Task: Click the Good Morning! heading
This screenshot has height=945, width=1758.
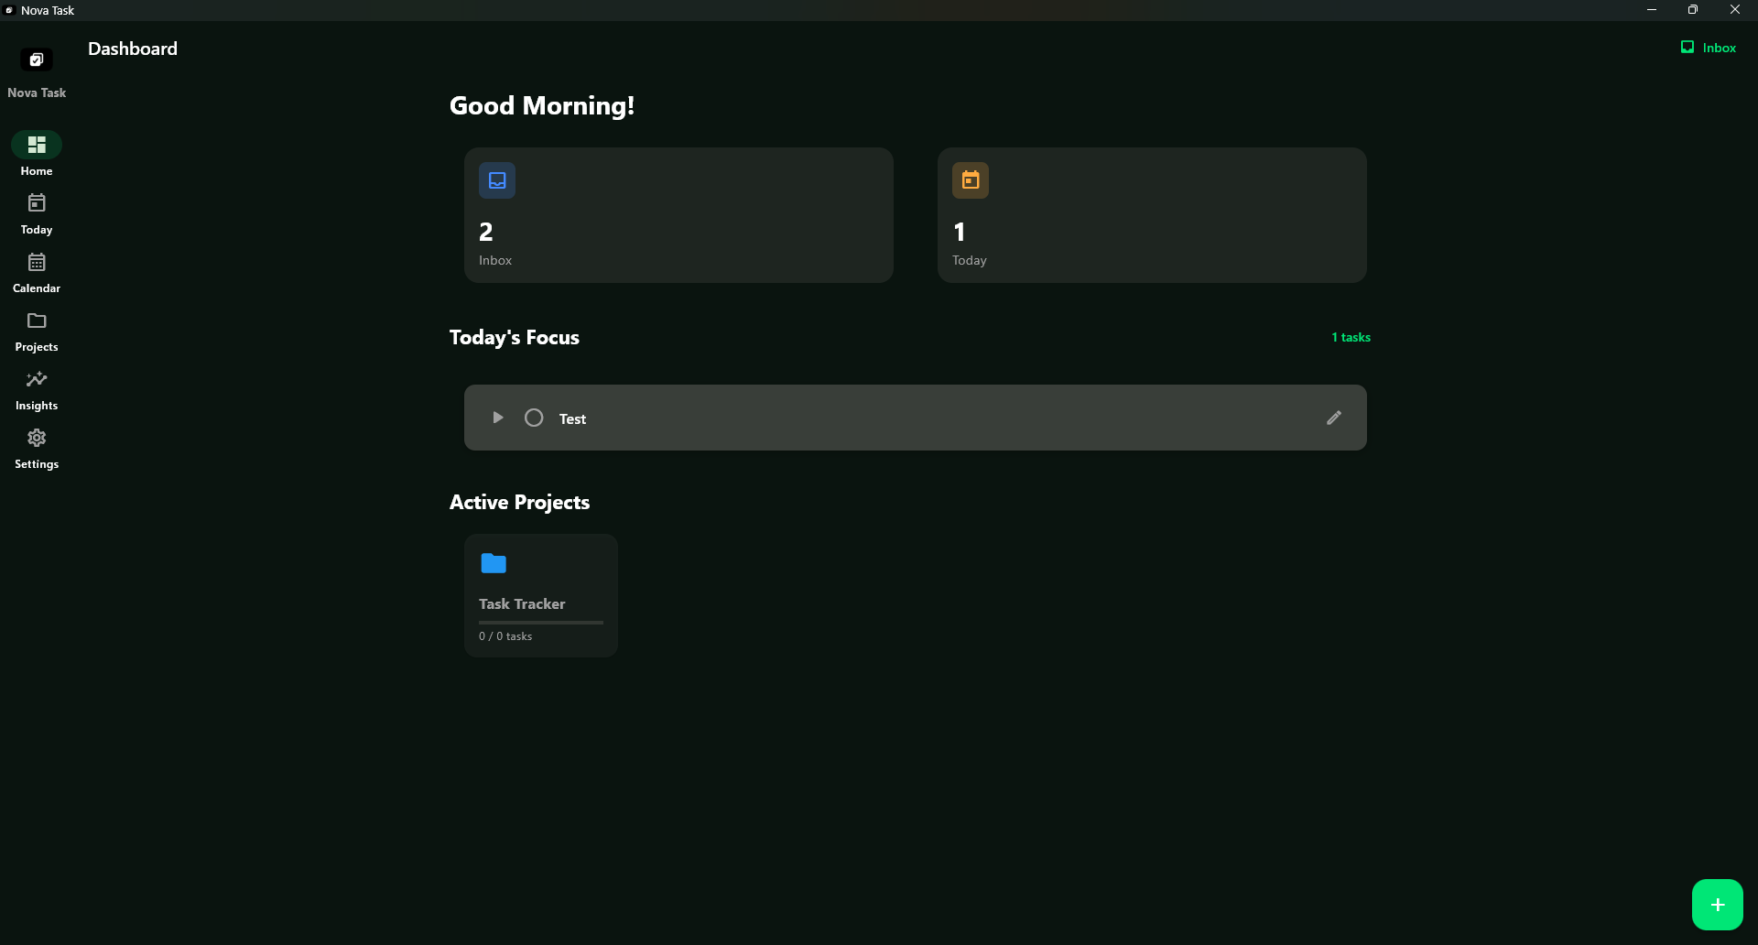Action: (x=542, y=105)
